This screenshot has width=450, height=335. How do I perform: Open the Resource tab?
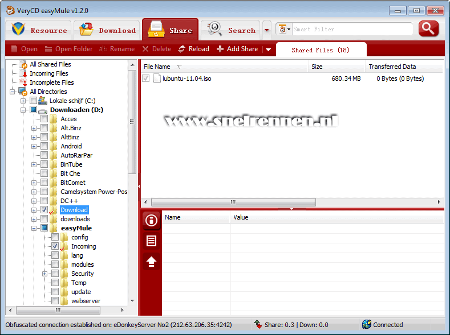[38, 30]
